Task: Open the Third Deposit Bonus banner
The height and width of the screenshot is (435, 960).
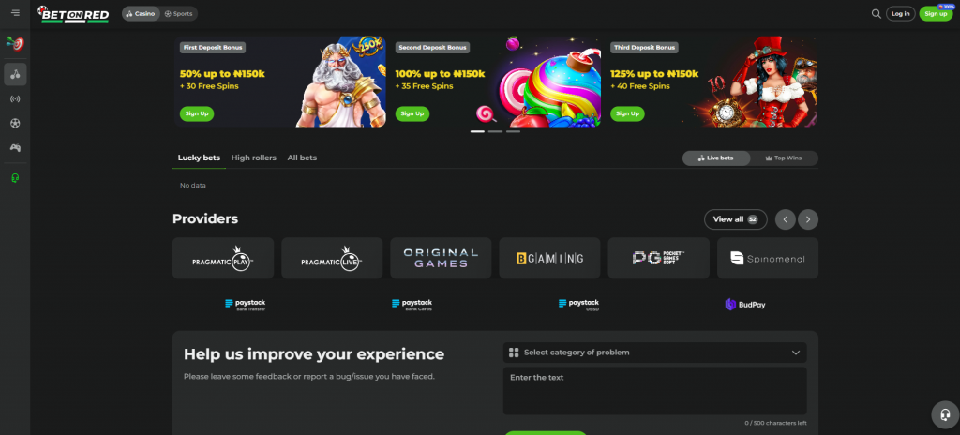Action: point(711,82)
